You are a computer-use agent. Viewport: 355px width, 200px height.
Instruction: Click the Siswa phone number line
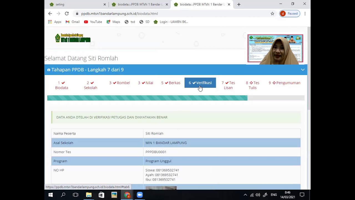point(162,170)
